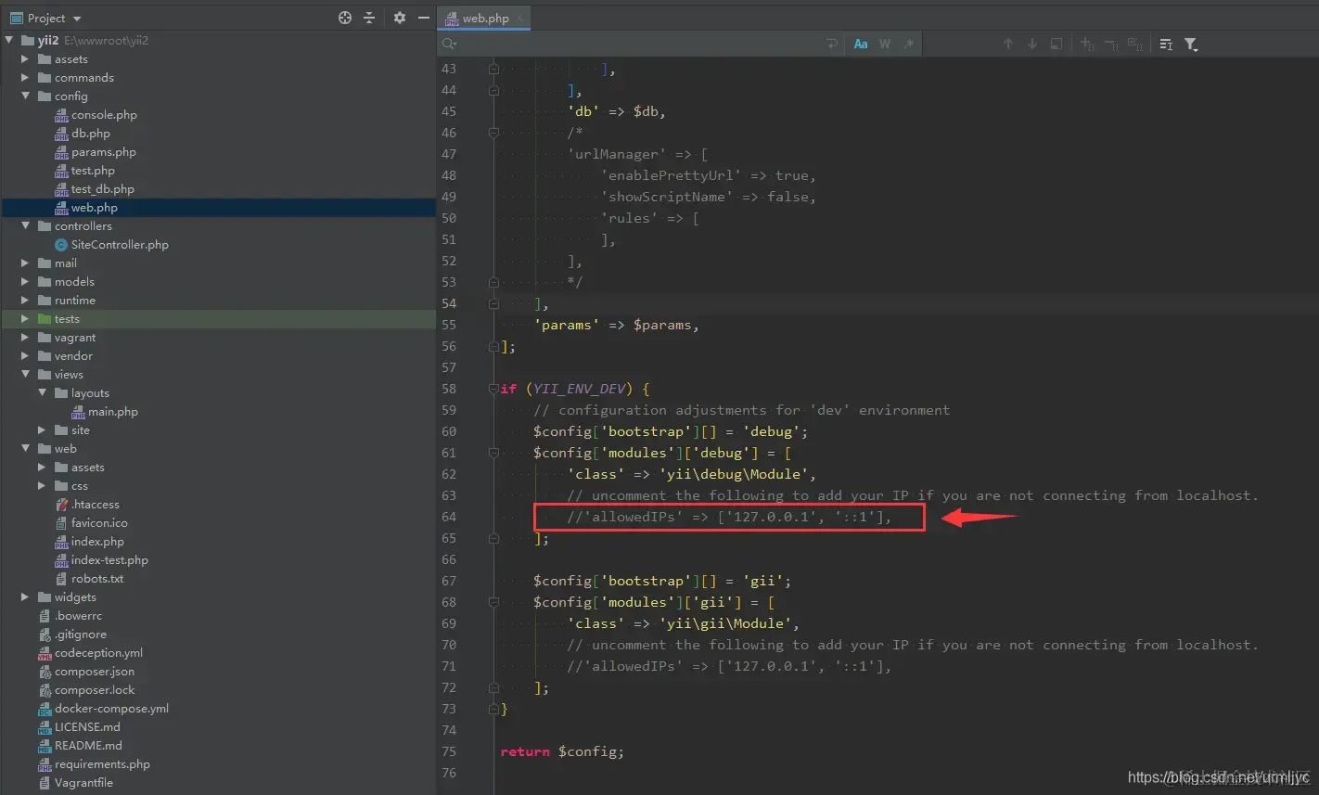
Task: Unselect occurrence icon in find bar
Action: pyautogui.click(x=1111, y=44)
